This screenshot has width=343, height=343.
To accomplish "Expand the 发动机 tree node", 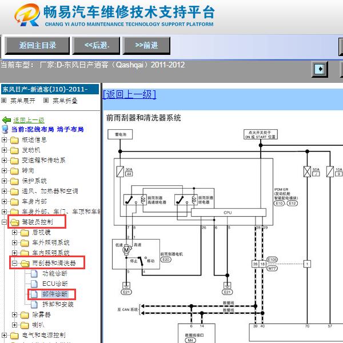I will click(x=4, y=150).
